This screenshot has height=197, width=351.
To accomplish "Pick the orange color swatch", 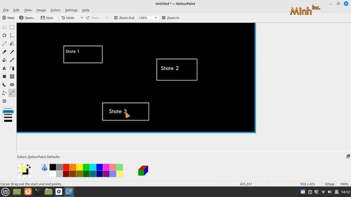I will 73,167.
